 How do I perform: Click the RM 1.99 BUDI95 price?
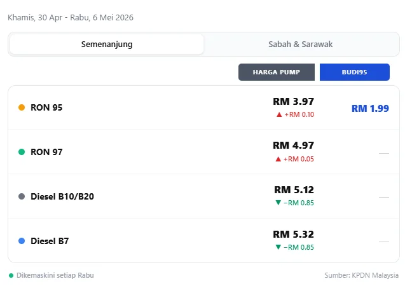click(x=370, y=108)
